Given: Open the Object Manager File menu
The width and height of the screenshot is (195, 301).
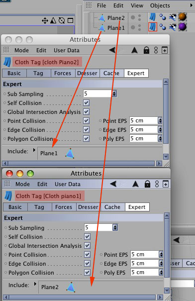Looking at the screenshot, I should coord(101,5).
